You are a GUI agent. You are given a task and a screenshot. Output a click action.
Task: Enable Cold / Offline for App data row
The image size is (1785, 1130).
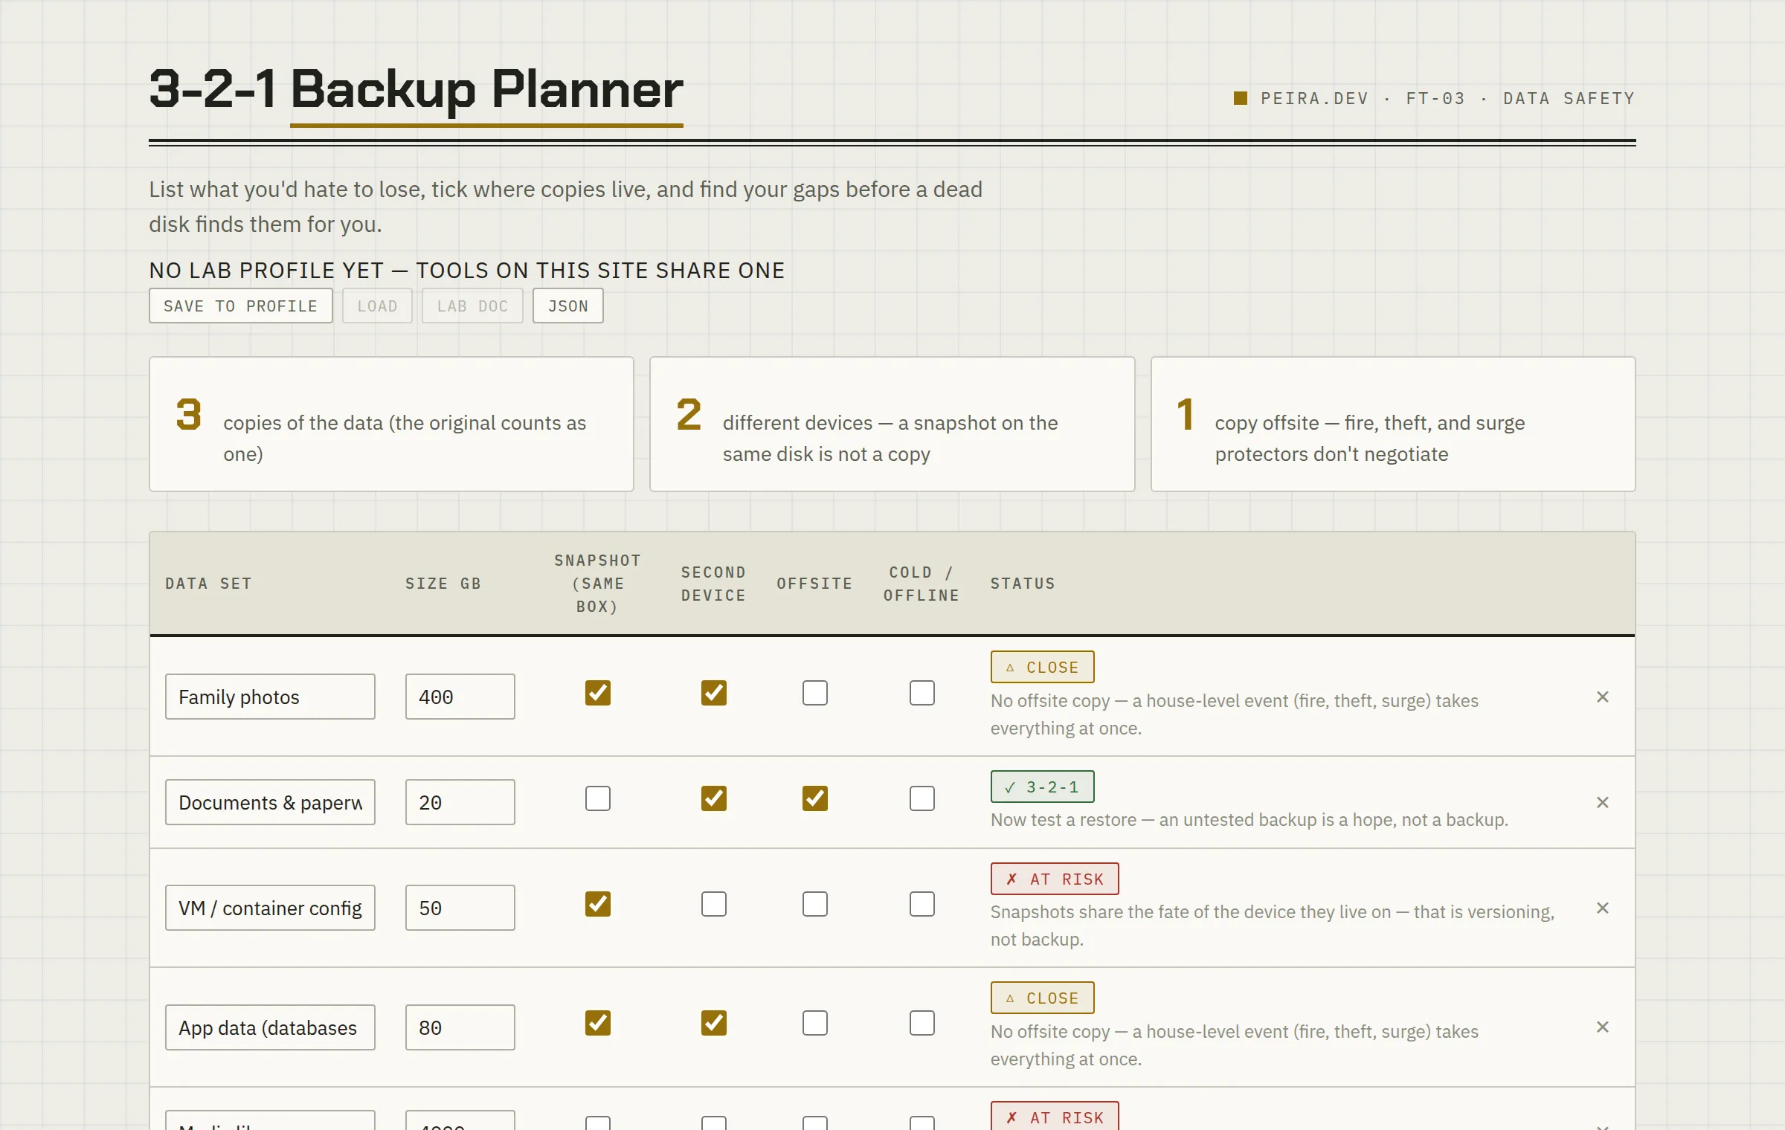click(x=922, y=1023)
